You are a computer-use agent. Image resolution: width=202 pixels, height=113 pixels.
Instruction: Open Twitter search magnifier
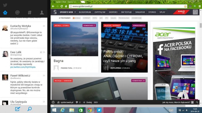tap(30, 109)
